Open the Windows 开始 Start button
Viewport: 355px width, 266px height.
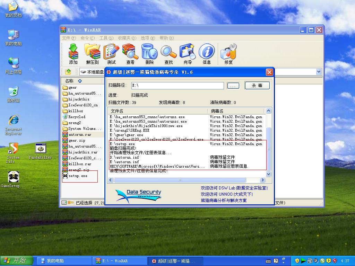(17, 261)
